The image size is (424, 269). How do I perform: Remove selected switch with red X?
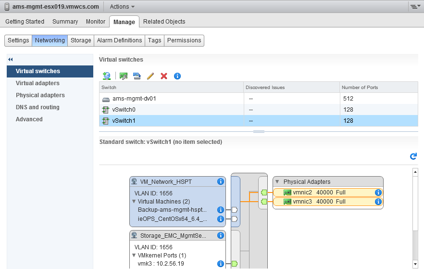164,76
